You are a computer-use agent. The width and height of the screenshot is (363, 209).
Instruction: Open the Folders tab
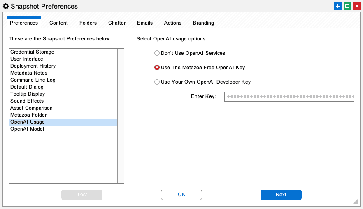(x=88, y=23)
